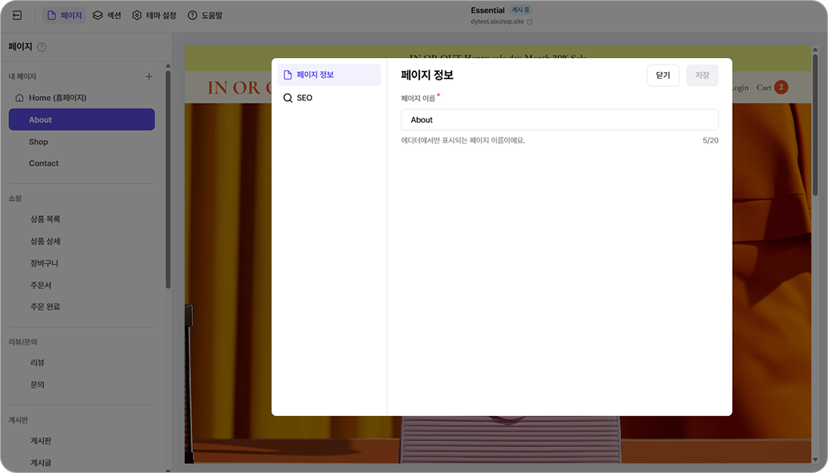
Task: Click Essential theme title
Action: 488,10
